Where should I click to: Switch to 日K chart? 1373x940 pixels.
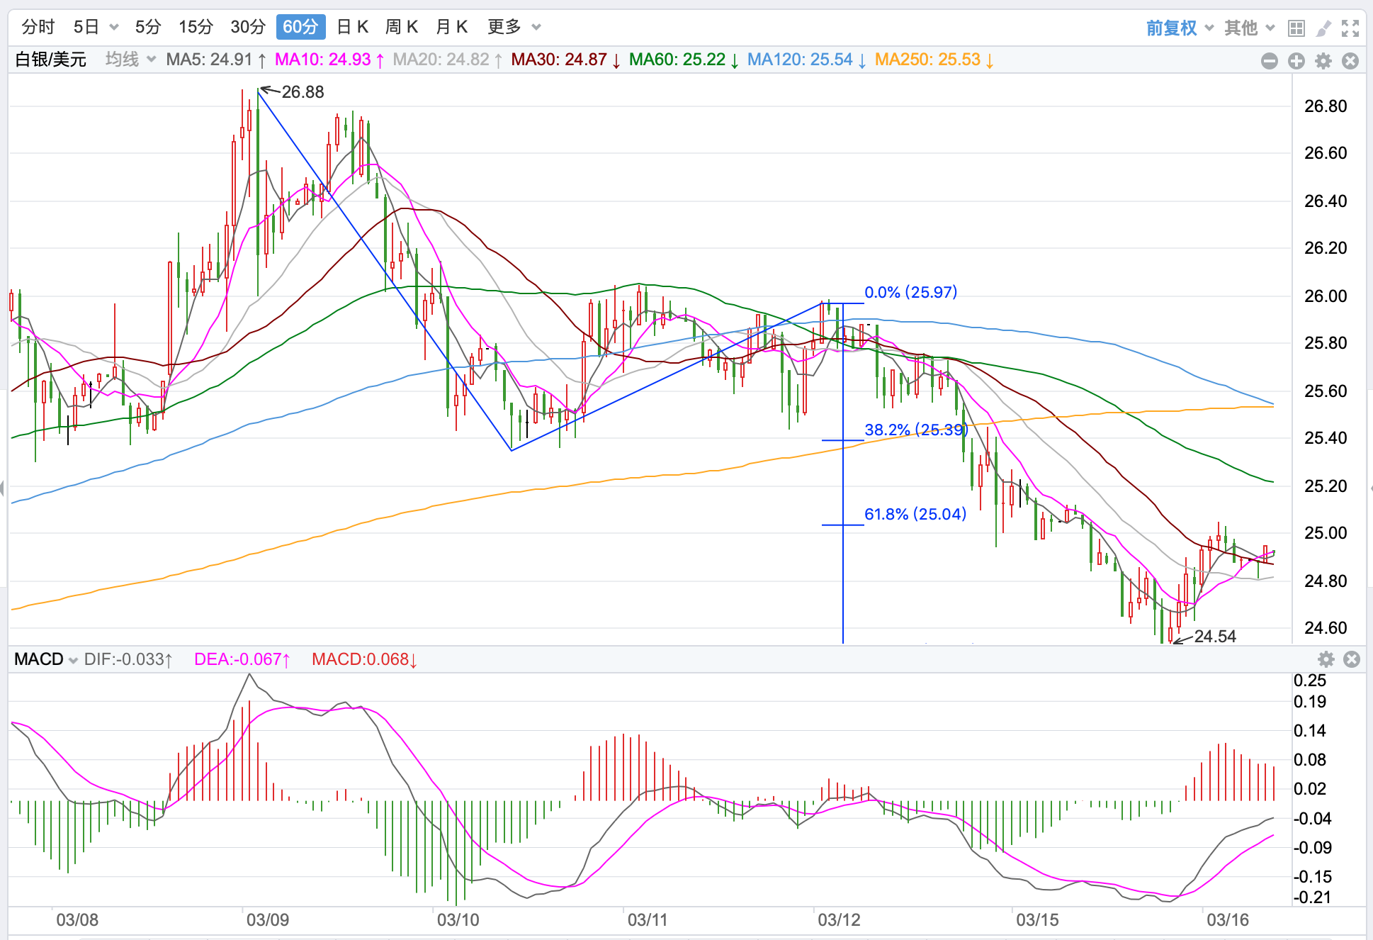[352, 27]
